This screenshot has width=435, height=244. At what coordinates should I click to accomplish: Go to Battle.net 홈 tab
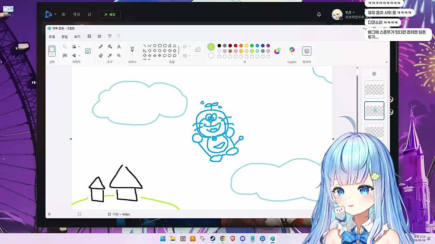[63, 14]
